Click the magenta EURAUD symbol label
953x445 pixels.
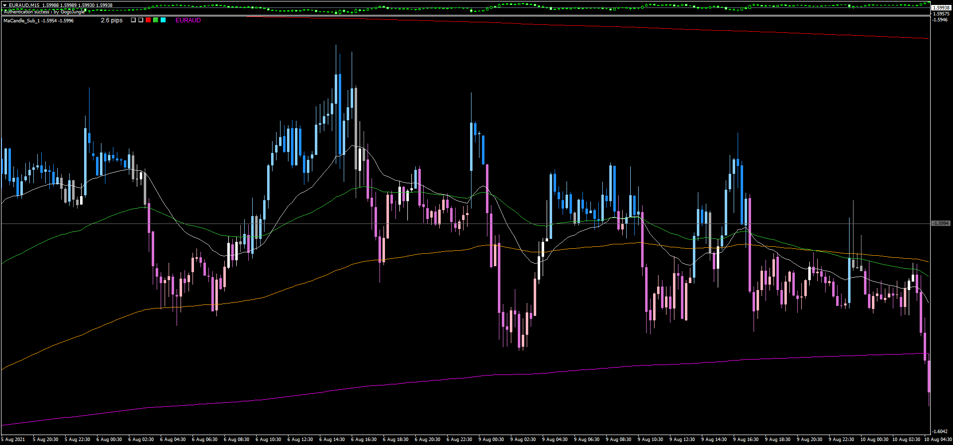pyautogui.click(x=188, y=20)
